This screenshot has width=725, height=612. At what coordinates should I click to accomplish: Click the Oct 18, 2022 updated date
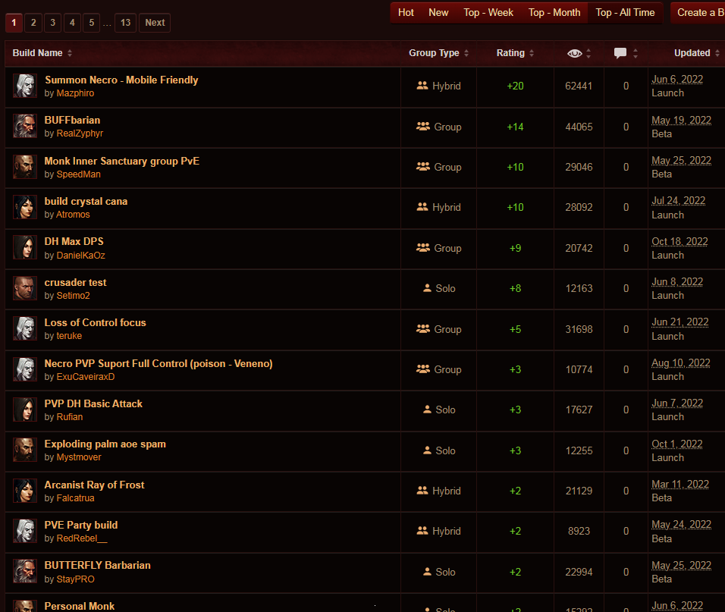coord(679,242)
